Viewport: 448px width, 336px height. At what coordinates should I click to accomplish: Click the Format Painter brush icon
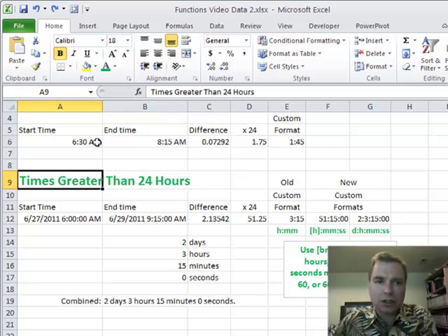[x=36, y=66]
